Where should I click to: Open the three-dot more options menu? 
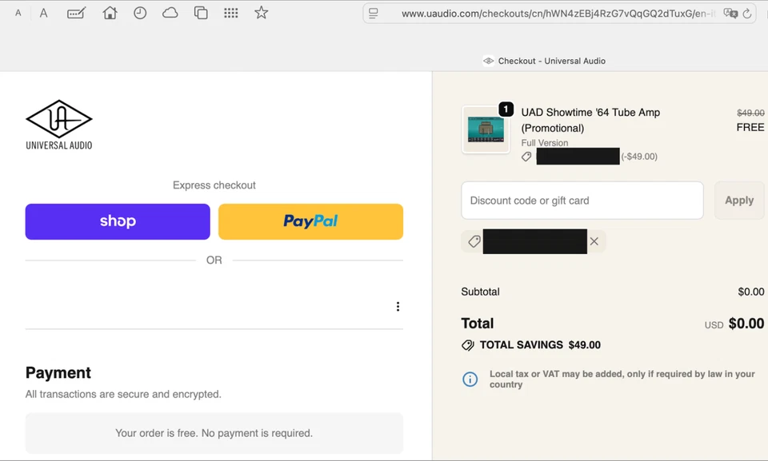pos(398,307)
